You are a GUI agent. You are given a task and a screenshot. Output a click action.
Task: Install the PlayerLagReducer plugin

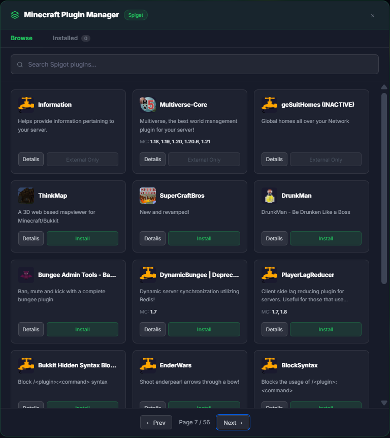tap(326, 329)
